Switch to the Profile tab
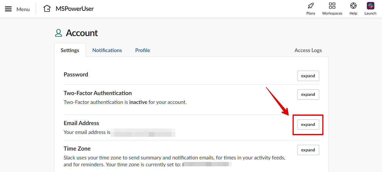382x172 pixels. [x=143, y=50]
